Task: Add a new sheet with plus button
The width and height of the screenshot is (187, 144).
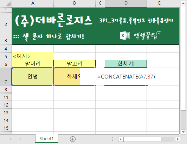Action: 73,139
